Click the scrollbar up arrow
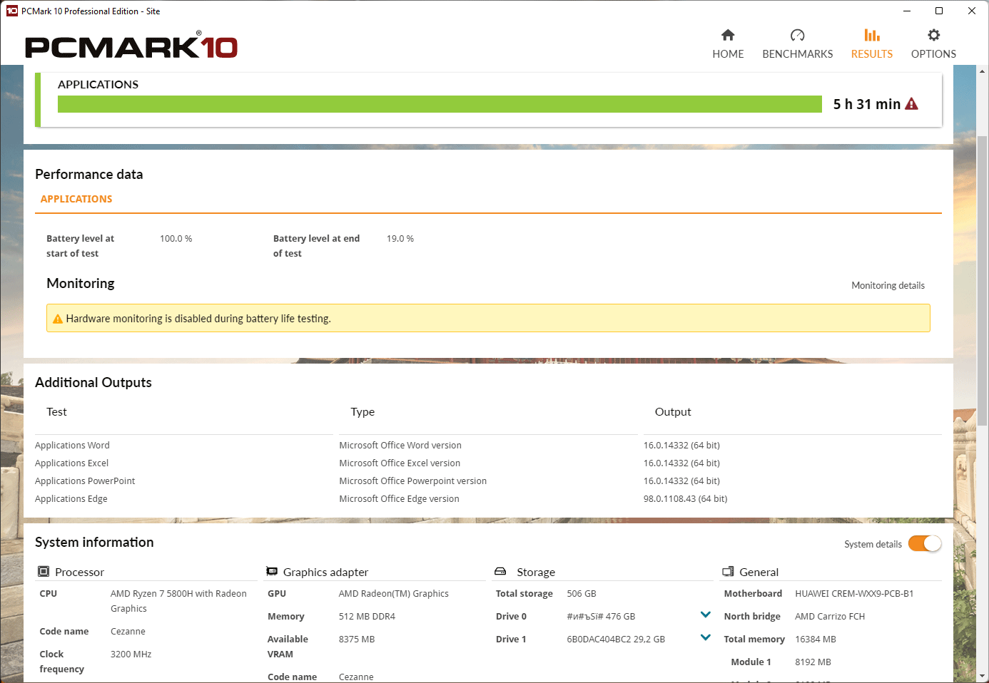 pyautogui.click(x=983, y=71)
